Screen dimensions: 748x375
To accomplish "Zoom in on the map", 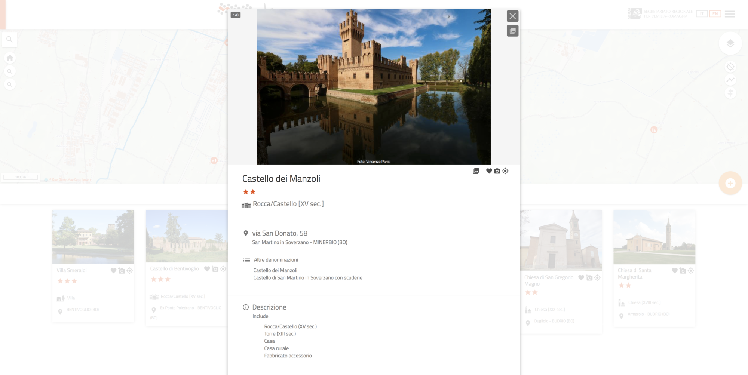I will point(10,71).
